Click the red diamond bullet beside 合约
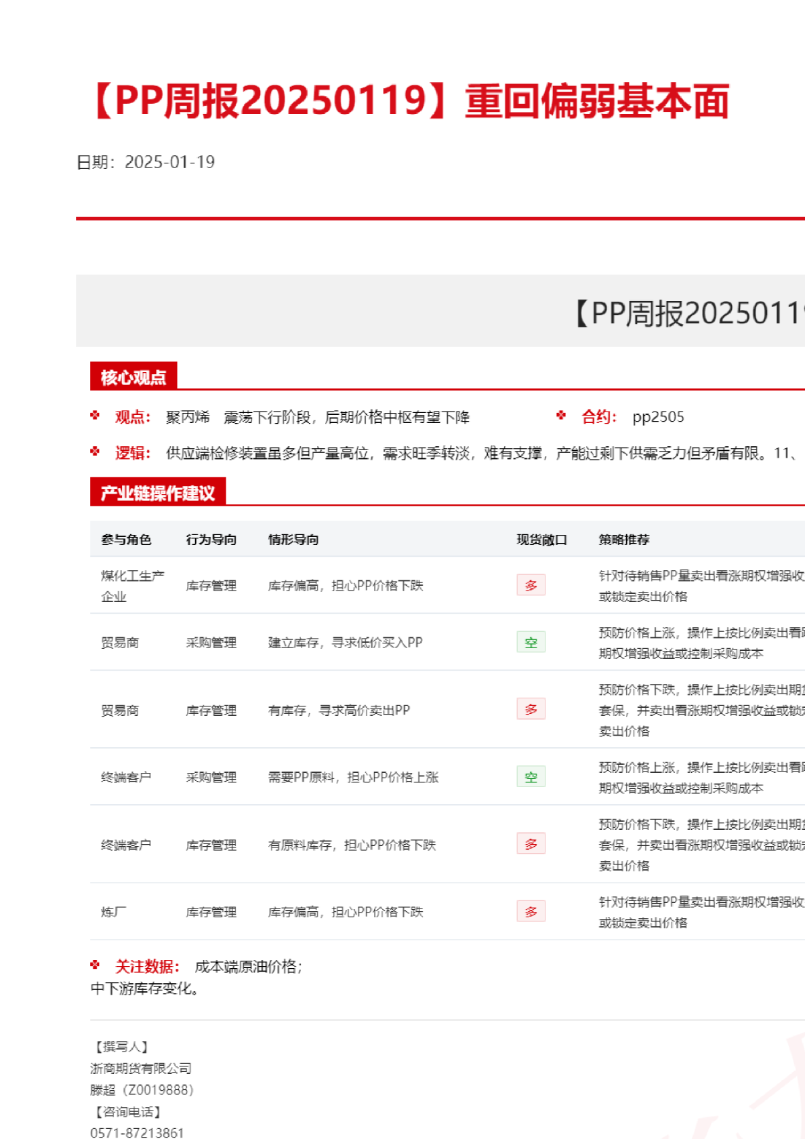 [x=561, y=416]
